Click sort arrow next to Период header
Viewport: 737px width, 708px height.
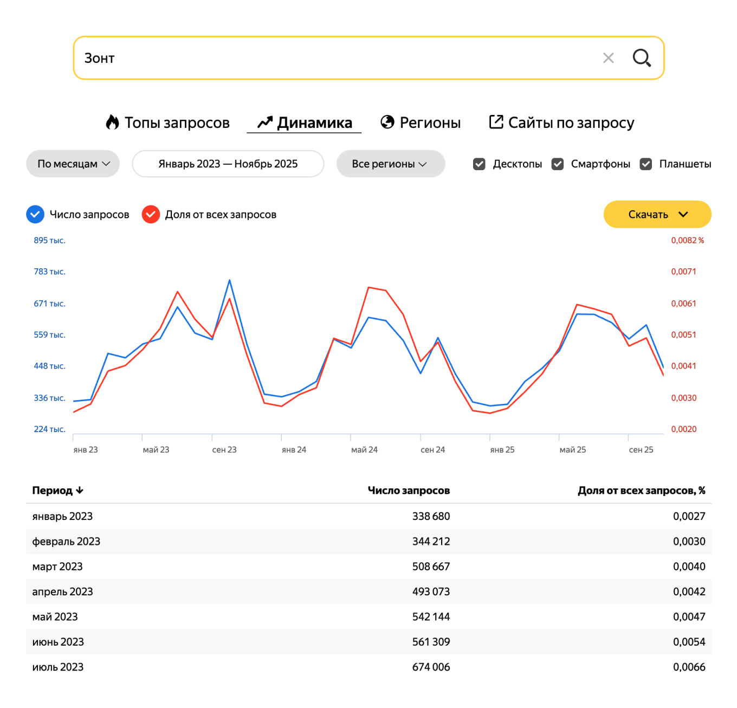click(80, 490)
